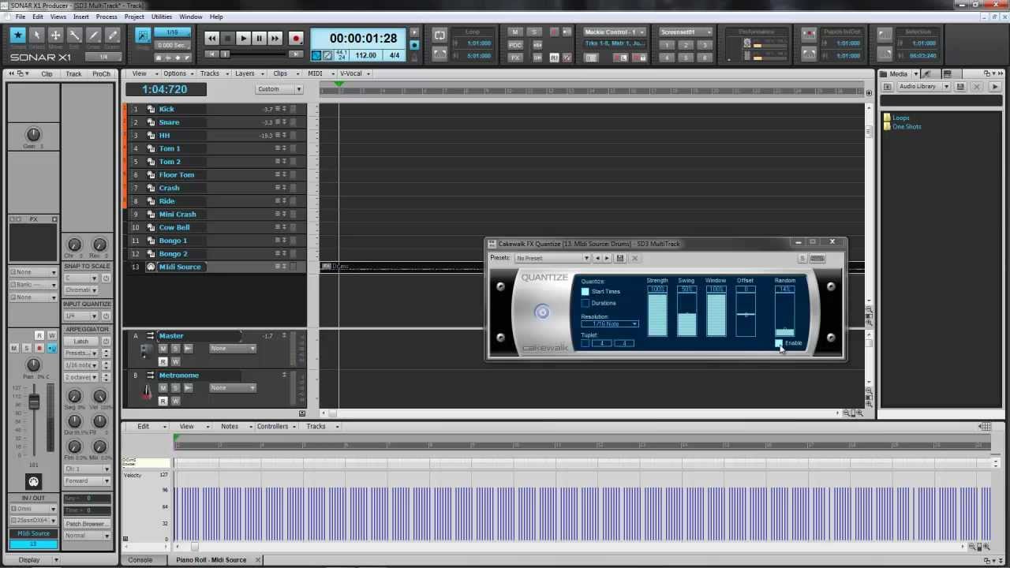Open Master bus output None dropdown
The image size is (1010, 568).
click(x=233, y=349)
